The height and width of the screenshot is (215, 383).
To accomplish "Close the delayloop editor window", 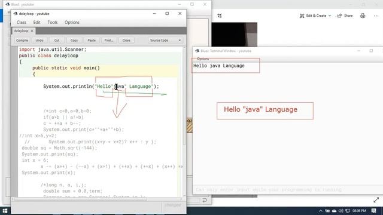I will [x=180, y=13].
